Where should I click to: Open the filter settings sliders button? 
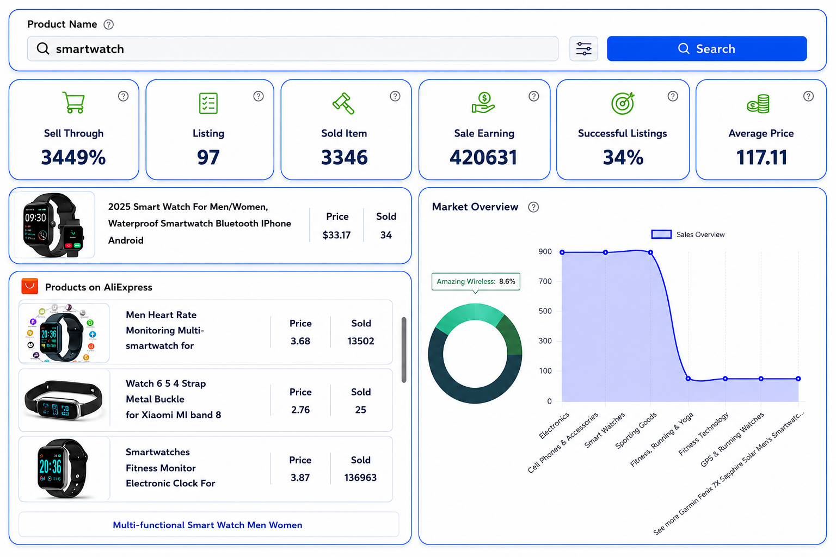(x=583, y=49)
